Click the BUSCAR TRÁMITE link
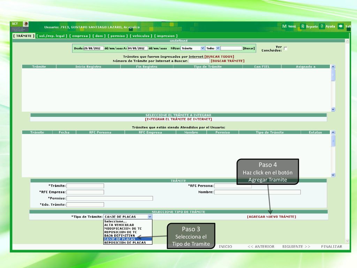The image size is (357, 268). [x=228, y=61]
